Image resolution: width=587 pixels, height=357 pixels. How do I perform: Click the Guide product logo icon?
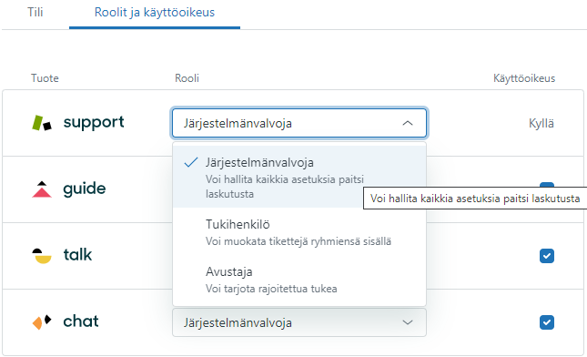[x=42, y=189]
